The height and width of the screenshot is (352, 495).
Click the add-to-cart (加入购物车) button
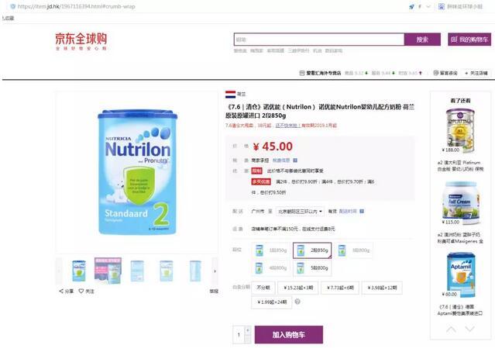pos(288,335)
